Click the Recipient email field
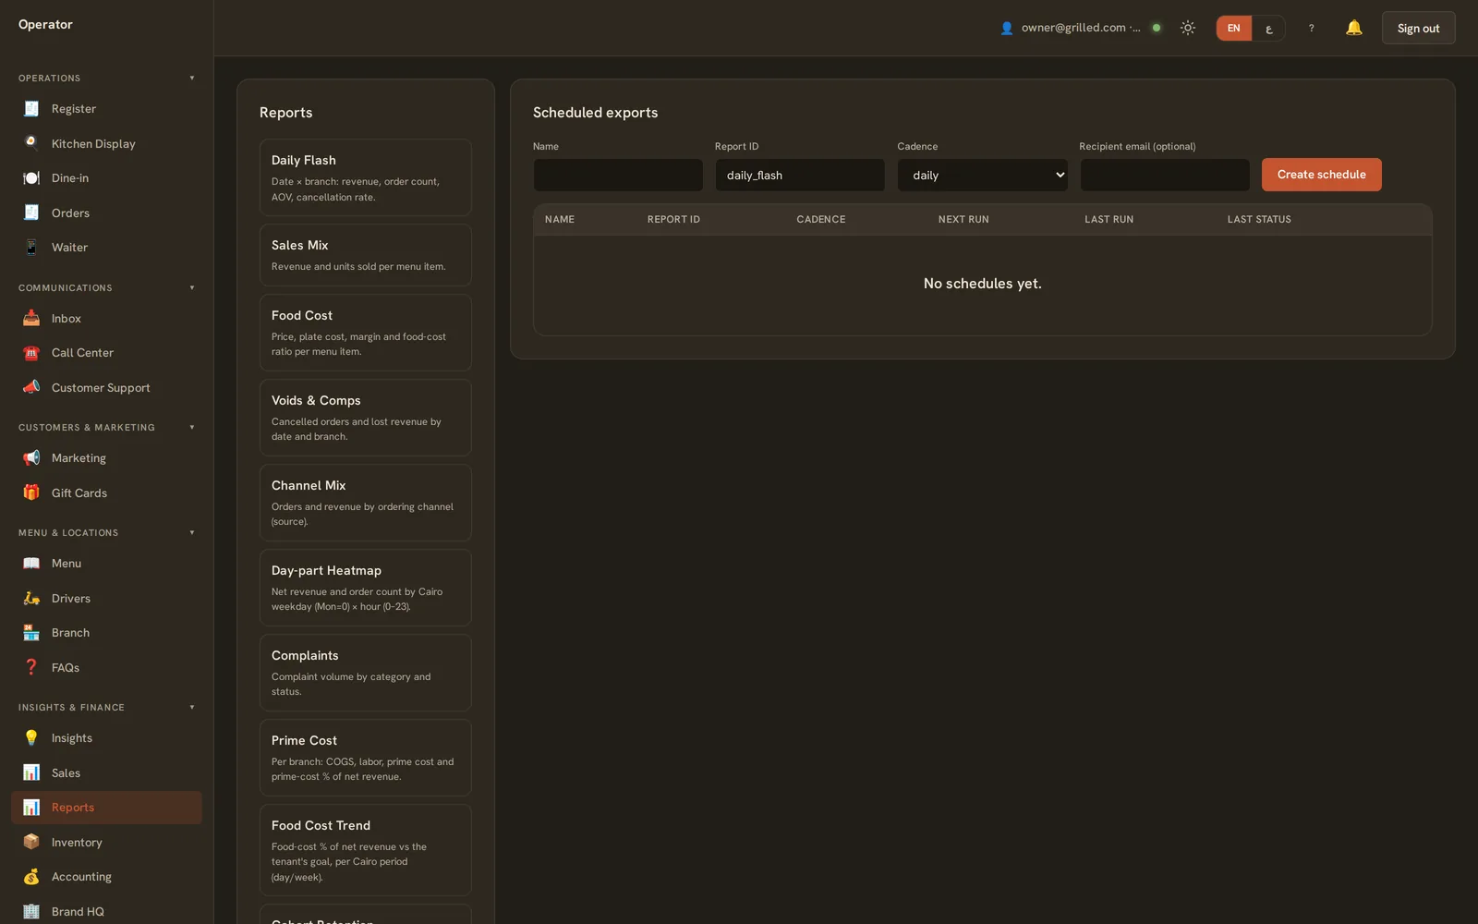The height and width of the screenshot is (924, 1478). click(x=1165, y=175)
